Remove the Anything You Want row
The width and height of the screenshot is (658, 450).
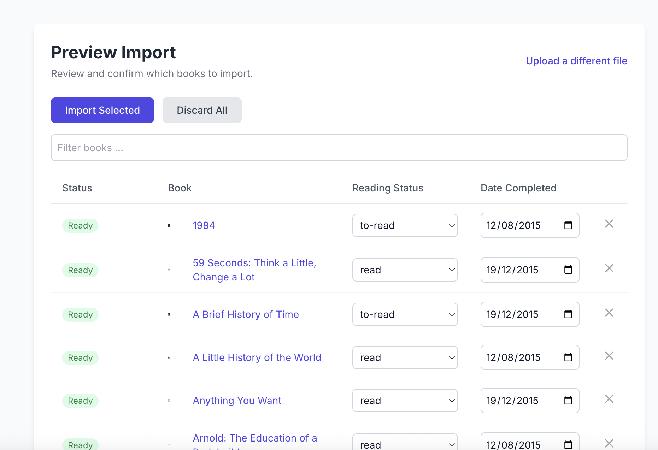[x=609, y=399]
